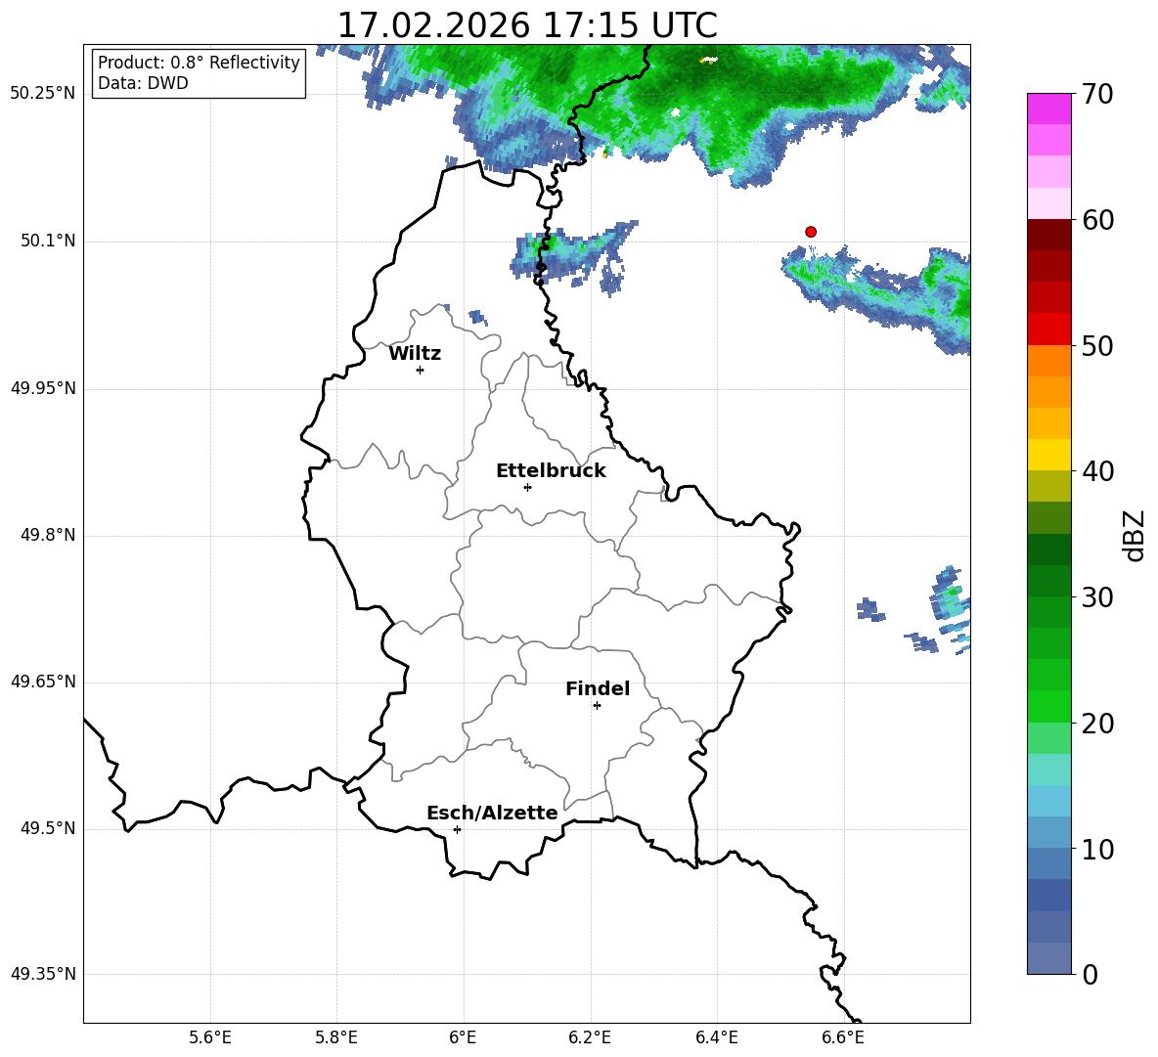The image size is (1158, 1057).
Task: Click the small radar echo northeast of Wiltz
Action: [478, 318]
